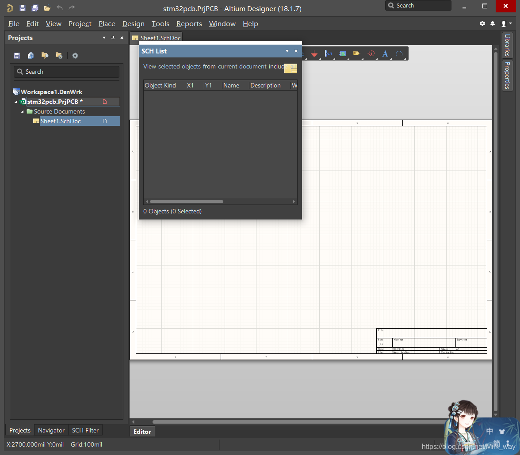Select the Place Part component tool
The image size is (520, 455).
point(343,53)
